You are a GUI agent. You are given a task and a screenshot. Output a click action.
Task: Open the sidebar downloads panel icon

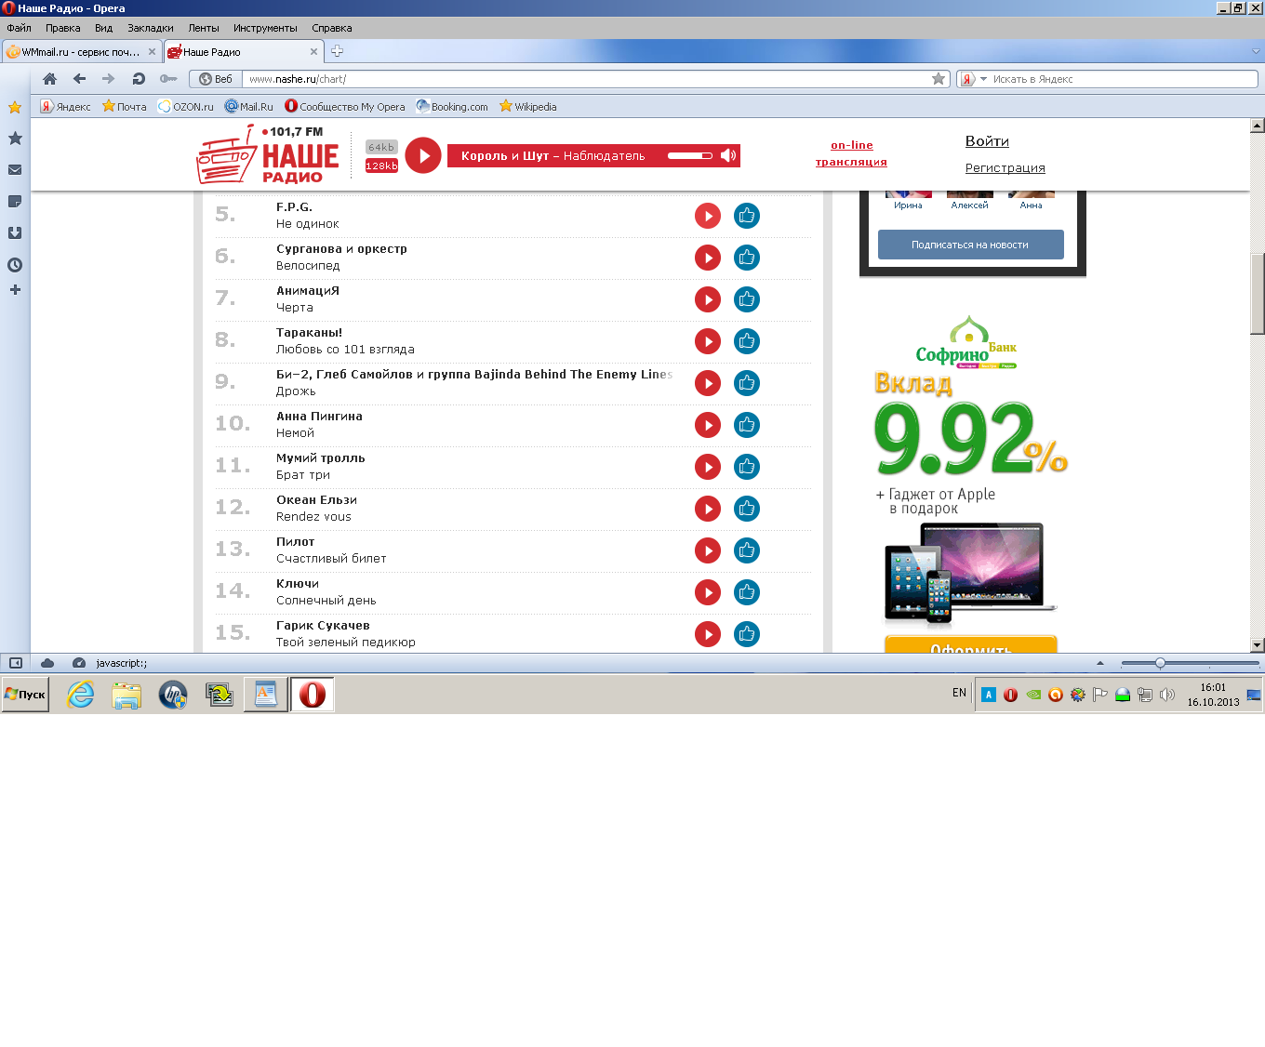15,232
